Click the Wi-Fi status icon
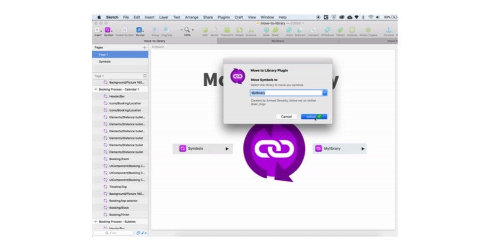Screen dimensions: 497x248 371,18
